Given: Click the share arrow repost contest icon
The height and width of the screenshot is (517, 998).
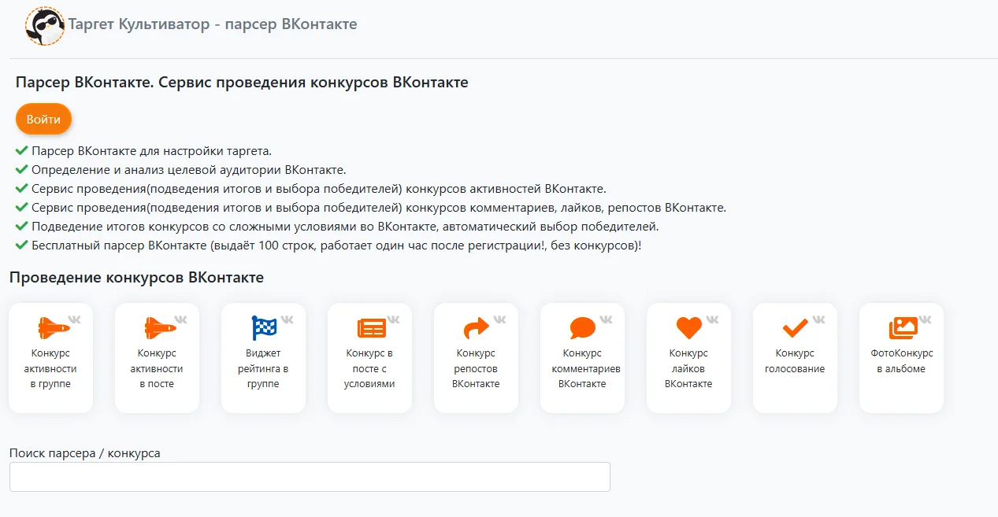Looking at the screenshot, I should pyautogui.click(x=477, y=327).
